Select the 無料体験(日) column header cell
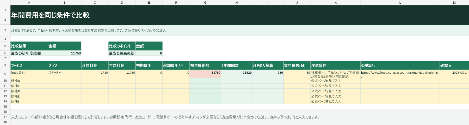 coord(297,65)
